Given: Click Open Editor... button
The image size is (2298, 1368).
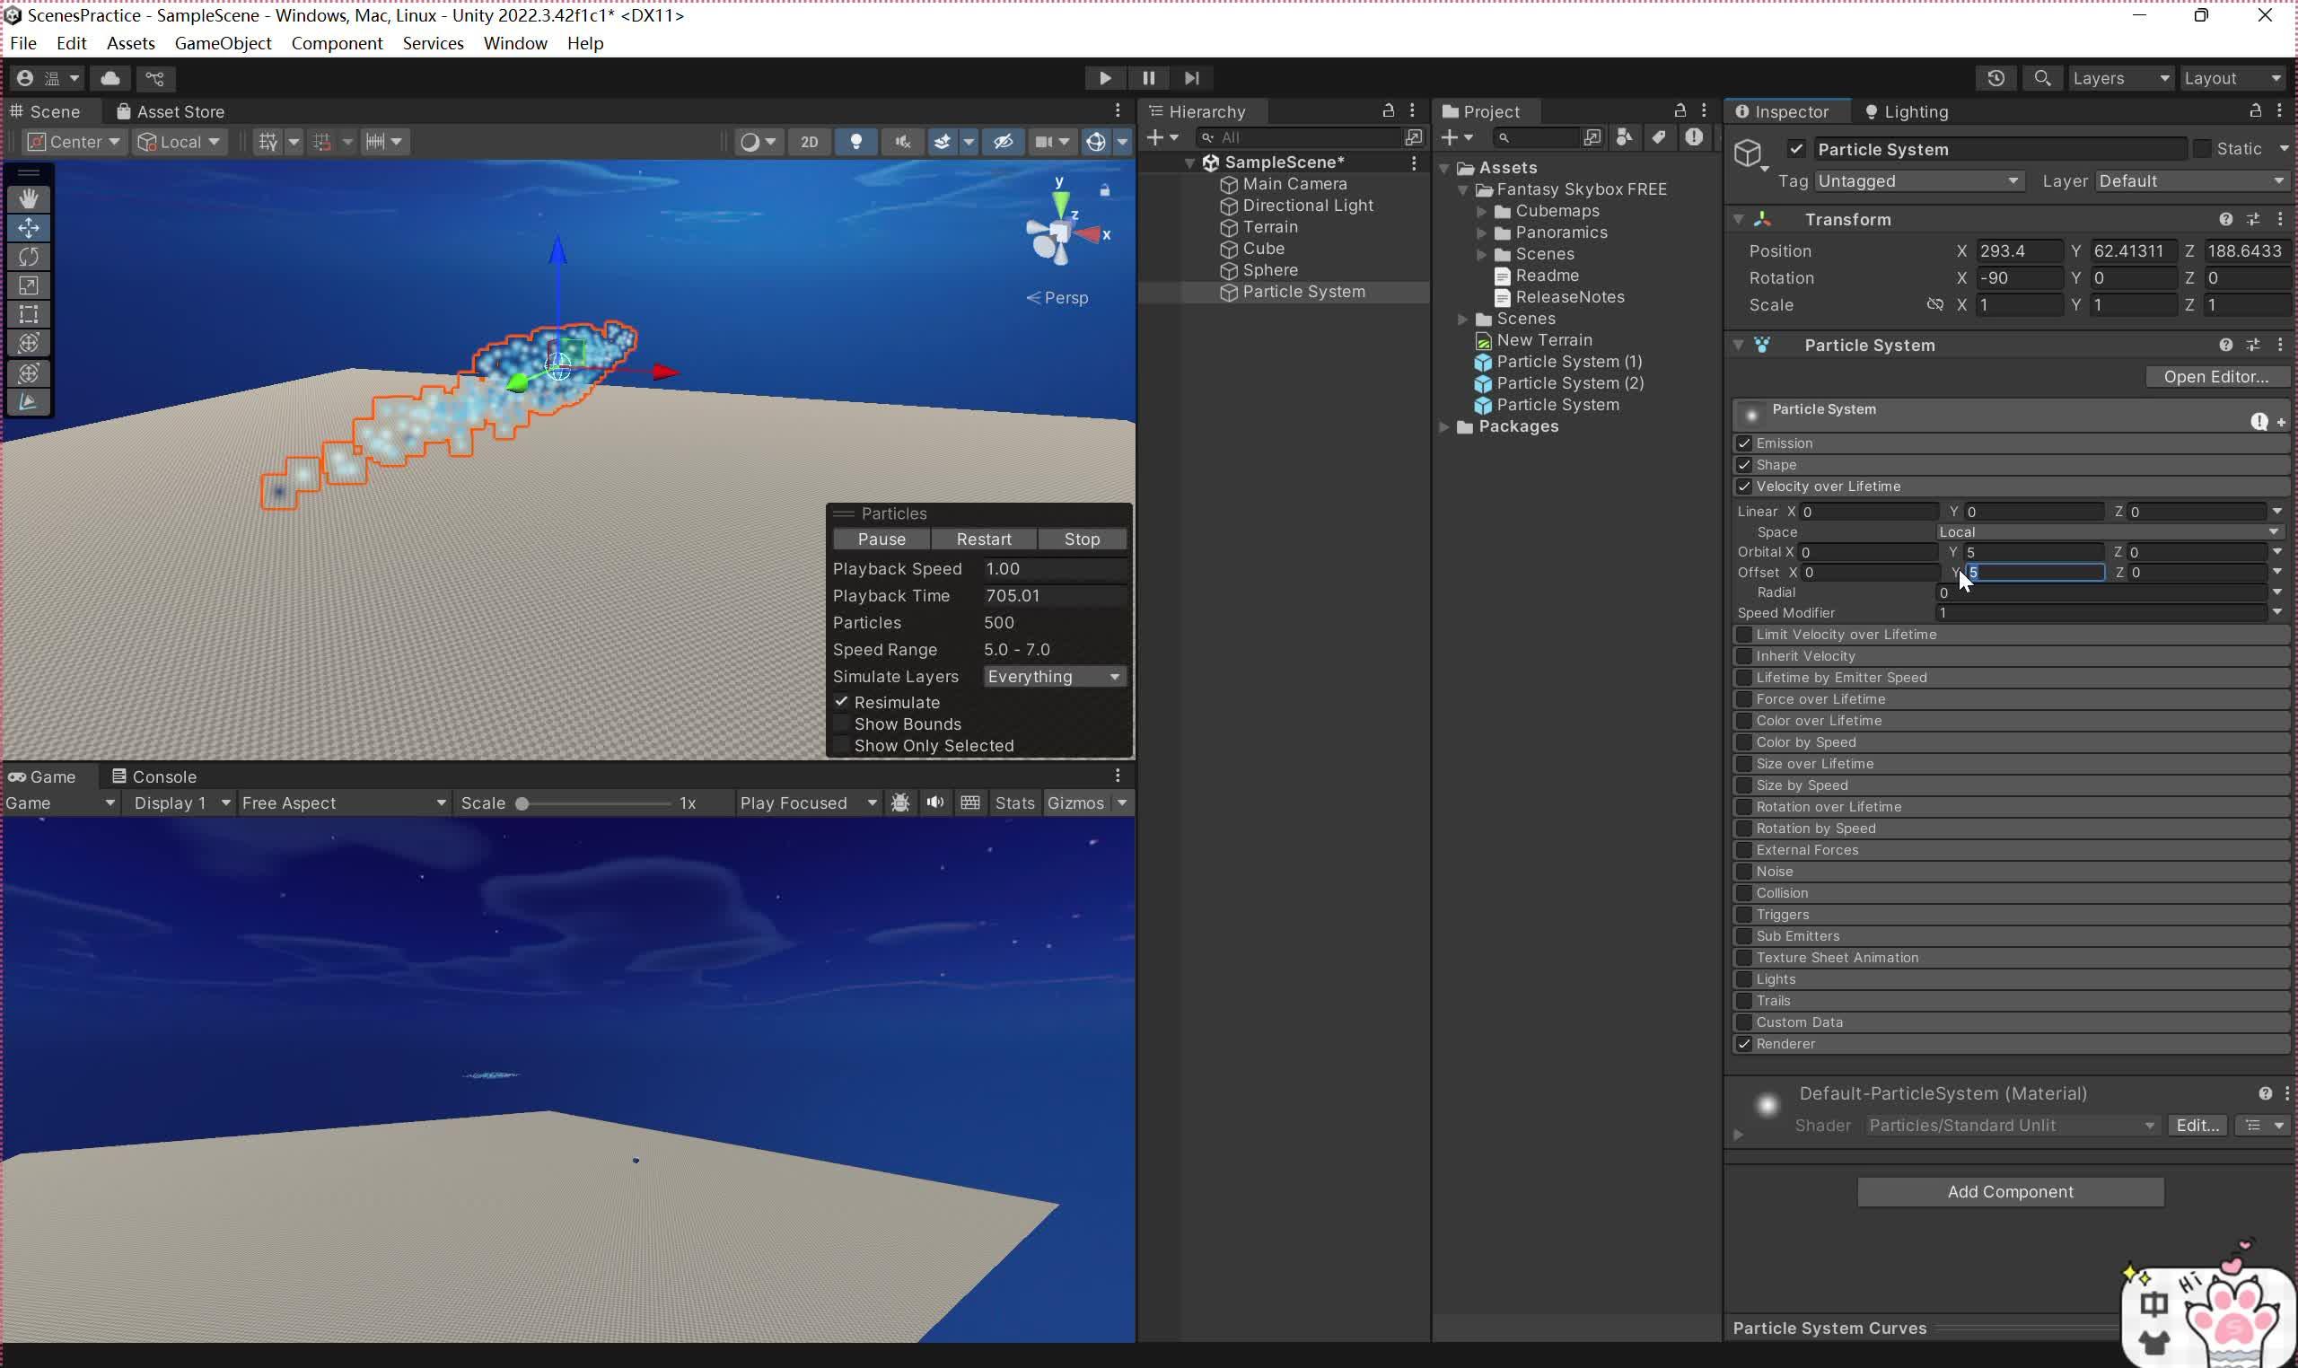Looking at the screenshot, I should 2216,377.
